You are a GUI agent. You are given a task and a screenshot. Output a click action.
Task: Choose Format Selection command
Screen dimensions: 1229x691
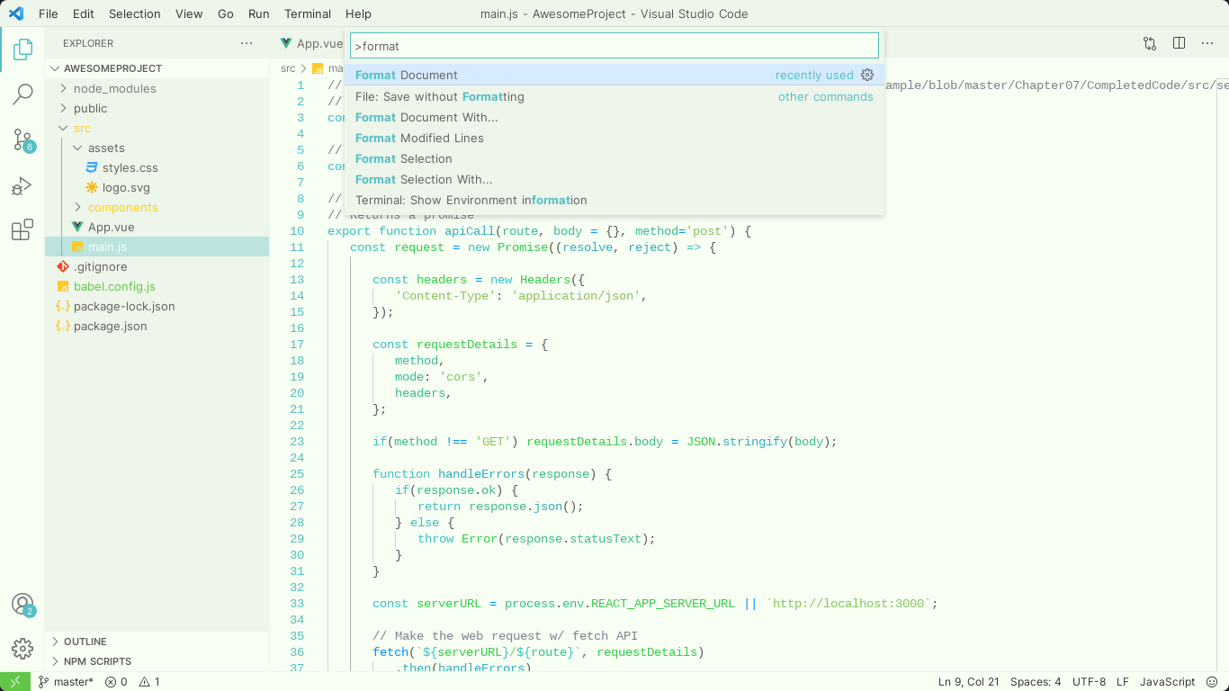pos(614,158)
